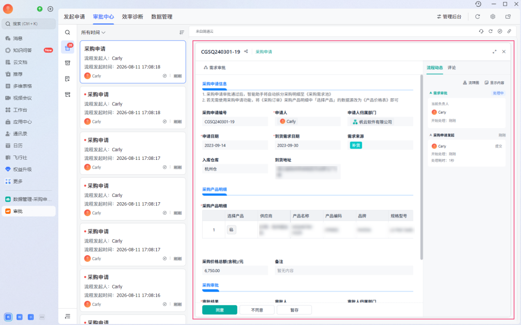Switch to the 评论 tab
This screenshot has height=325, width=521.
452,68
